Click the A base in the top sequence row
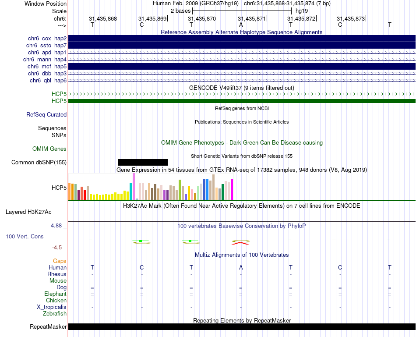This screenshot has height=337, width=416. [x=241, y=25]
